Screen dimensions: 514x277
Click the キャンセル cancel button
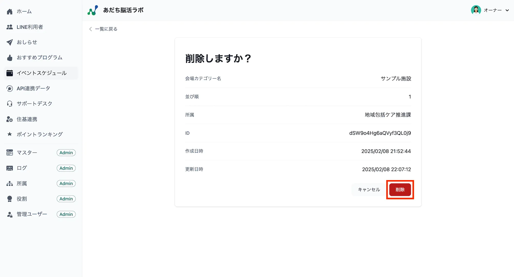coord(369,190)
